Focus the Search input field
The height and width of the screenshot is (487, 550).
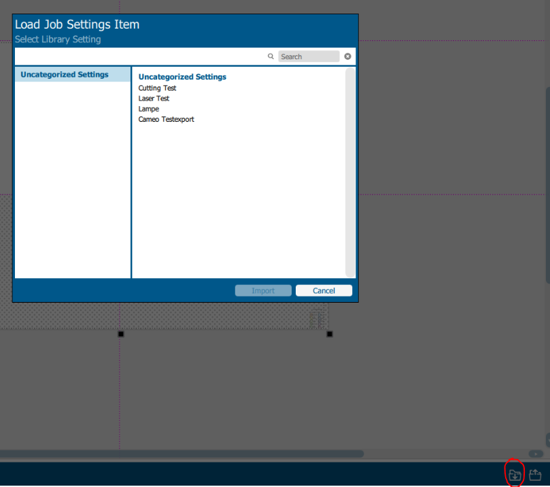309,56
